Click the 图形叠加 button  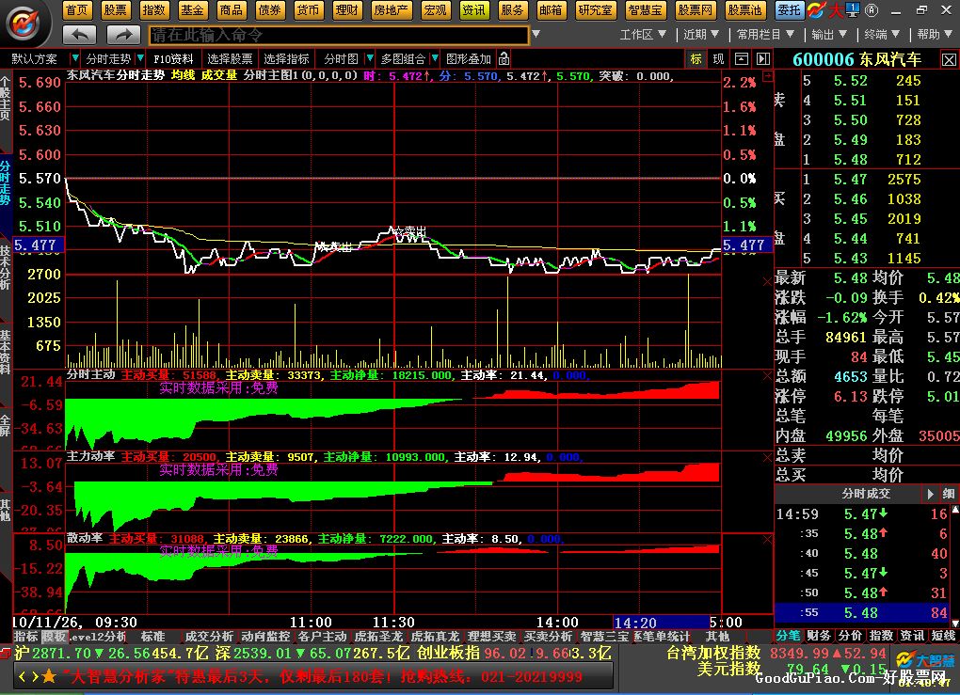[469, 58]
